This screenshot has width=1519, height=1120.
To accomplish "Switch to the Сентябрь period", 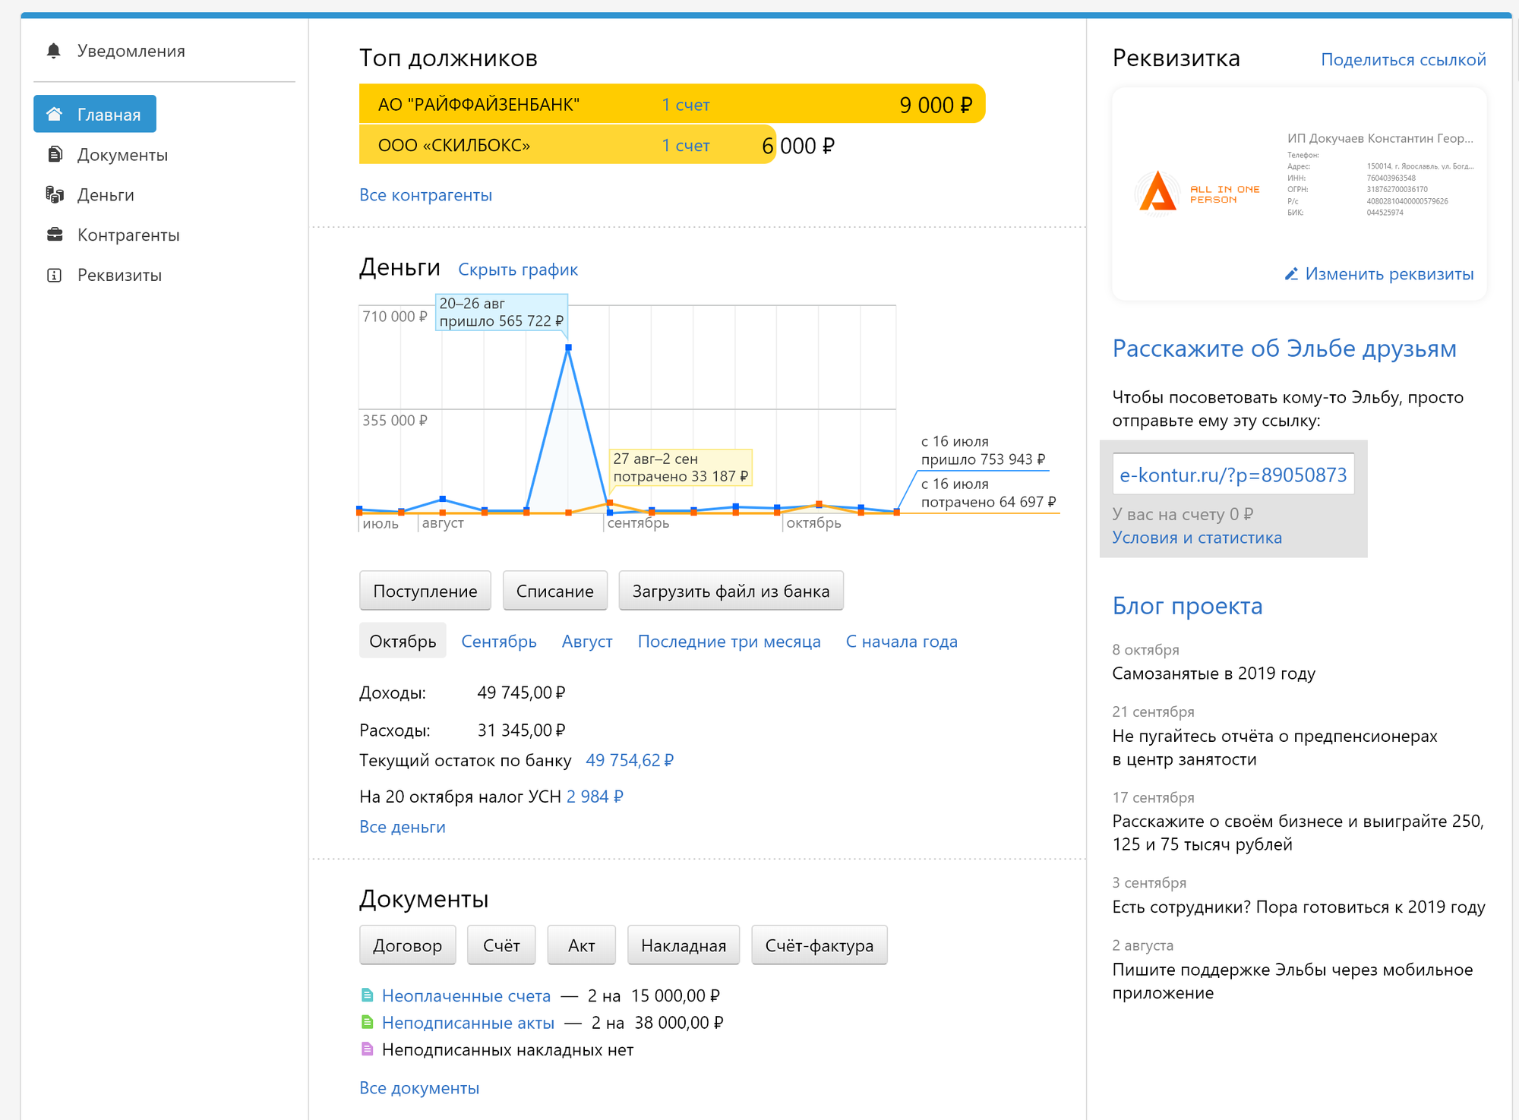I will [x=498, y=642].
